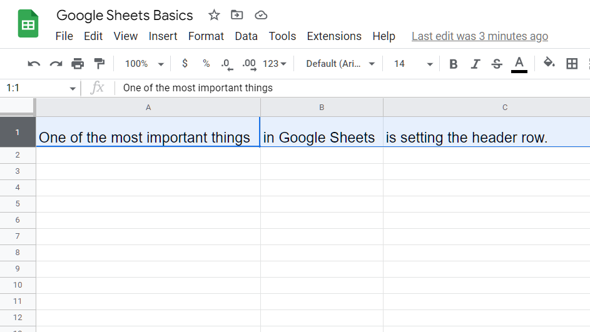This screenshot has height=332, width=590.
Task: Activate the Paint format tool
Action: coord(99,64)
